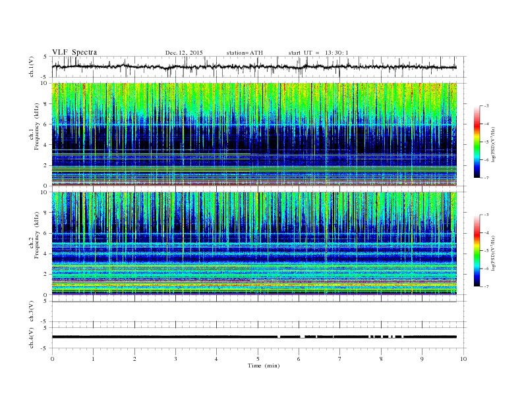Click the ch.2 'Frequency (kHz)' axis label

(37, 235)
